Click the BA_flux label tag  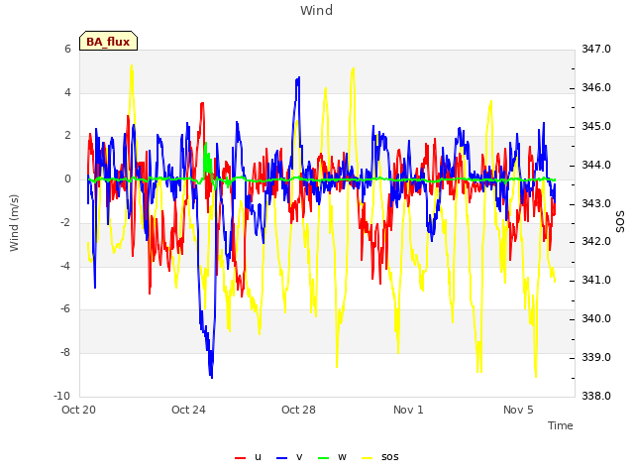pos(108,41)
